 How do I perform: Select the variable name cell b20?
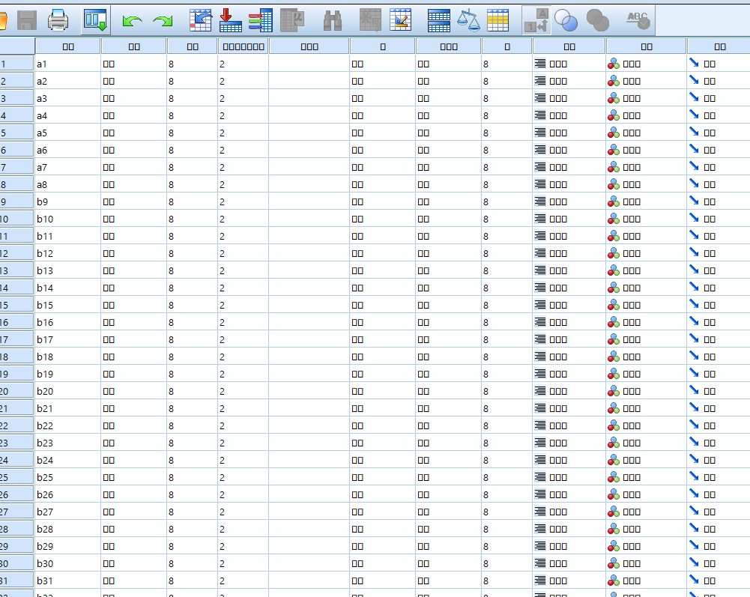(67, 391)
